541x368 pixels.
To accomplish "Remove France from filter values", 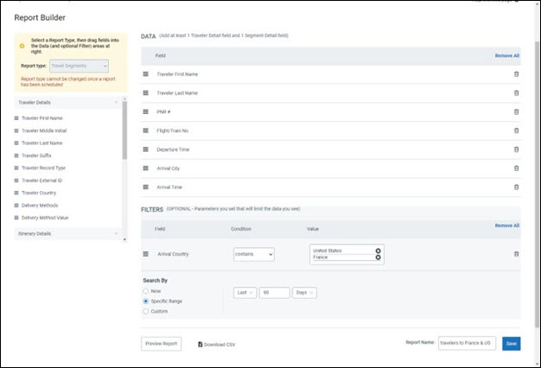I will [378, 257].
